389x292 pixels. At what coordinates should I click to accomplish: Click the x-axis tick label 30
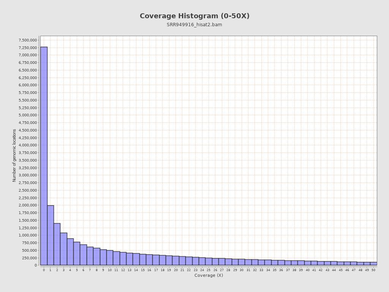pyautogui.click(x=242, y=270)
